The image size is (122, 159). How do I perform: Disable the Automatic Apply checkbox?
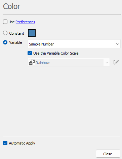(x=5, y=143)
